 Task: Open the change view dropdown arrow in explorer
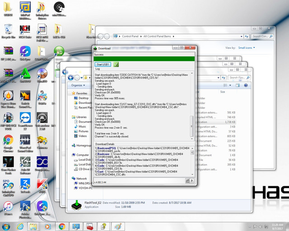tap(230, 85)
